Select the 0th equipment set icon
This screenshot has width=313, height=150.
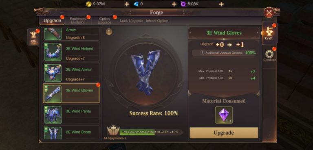(33, 37)
